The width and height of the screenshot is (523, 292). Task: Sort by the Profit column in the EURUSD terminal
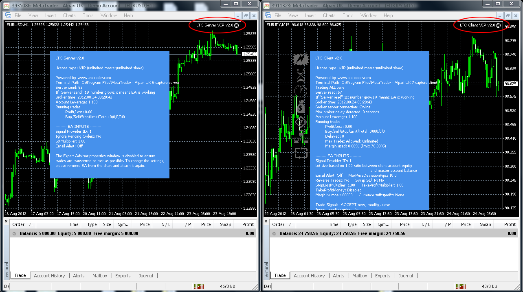click(245, 224)
